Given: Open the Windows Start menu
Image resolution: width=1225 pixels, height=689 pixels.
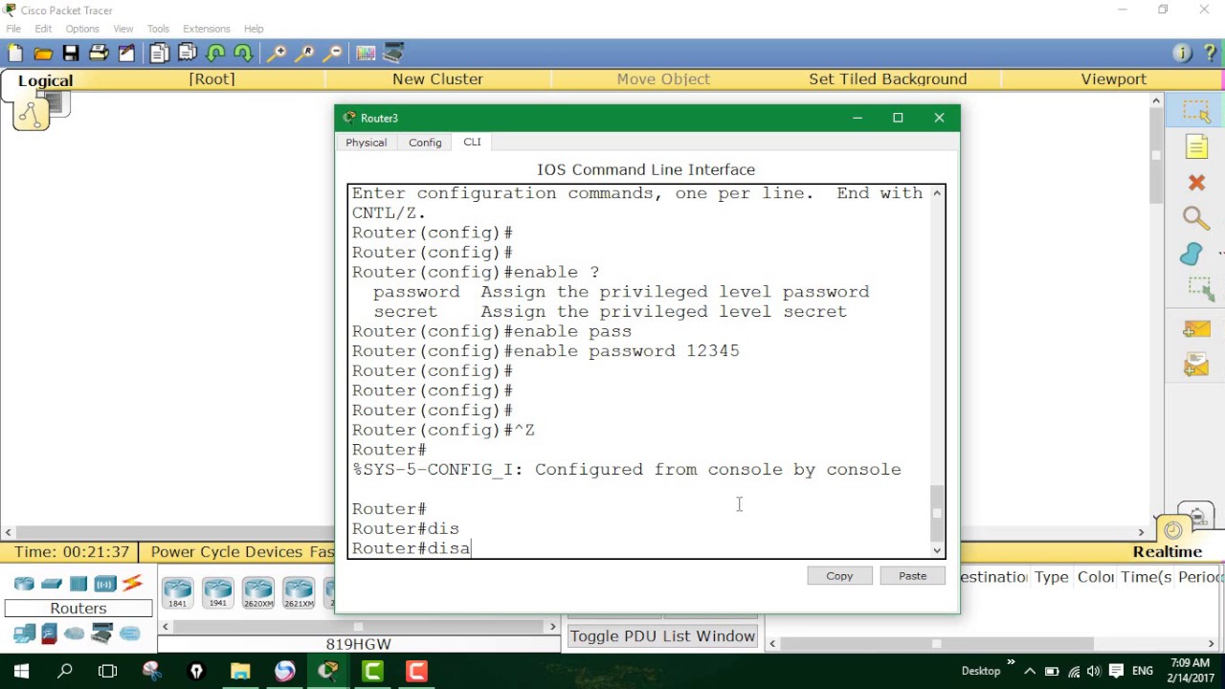Looking at the screenshot, I should tap(21, 671).
